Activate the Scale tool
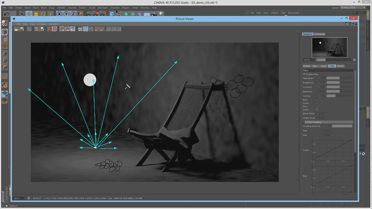 (36, 14)
